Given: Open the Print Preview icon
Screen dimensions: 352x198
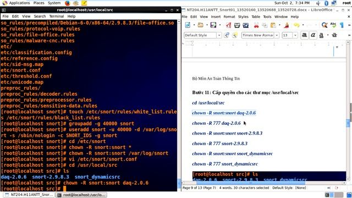Looking at the screenshot, I should pyautogui.click(x=246, y=25).
